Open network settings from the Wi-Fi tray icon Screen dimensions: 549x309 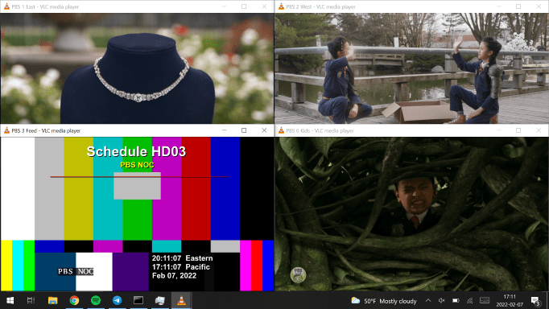point(470,301)
